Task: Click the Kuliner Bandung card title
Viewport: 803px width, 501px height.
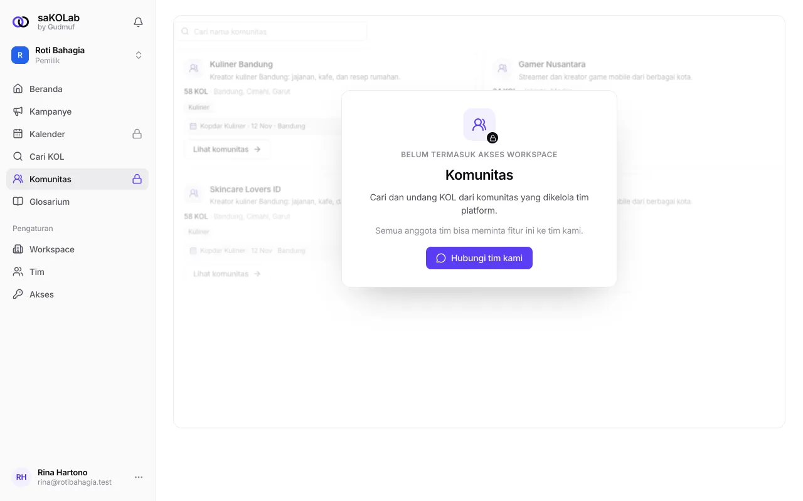Action: coord(242,65)
